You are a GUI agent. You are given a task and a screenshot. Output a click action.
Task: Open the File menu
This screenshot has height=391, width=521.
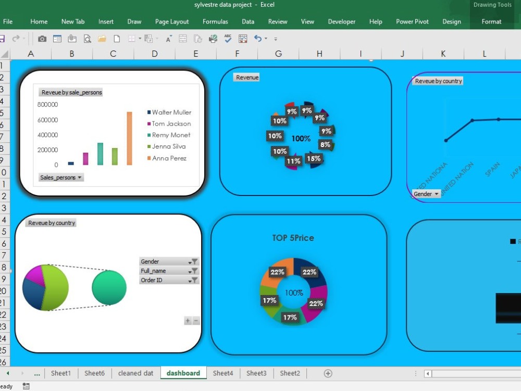tap(8, 21)
